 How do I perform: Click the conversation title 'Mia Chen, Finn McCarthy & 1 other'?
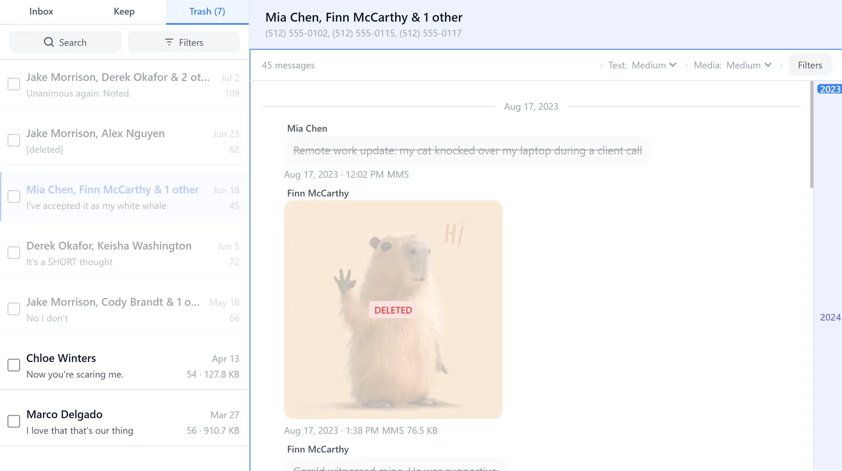tap(364, 17)
